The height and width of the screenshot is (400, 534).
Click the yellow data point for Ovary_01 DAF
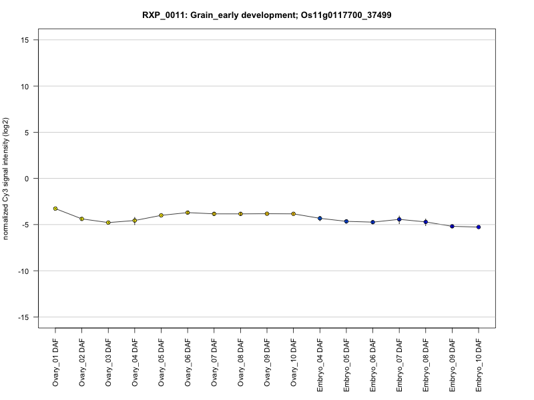pyautogui.click(x=55, y=209)
